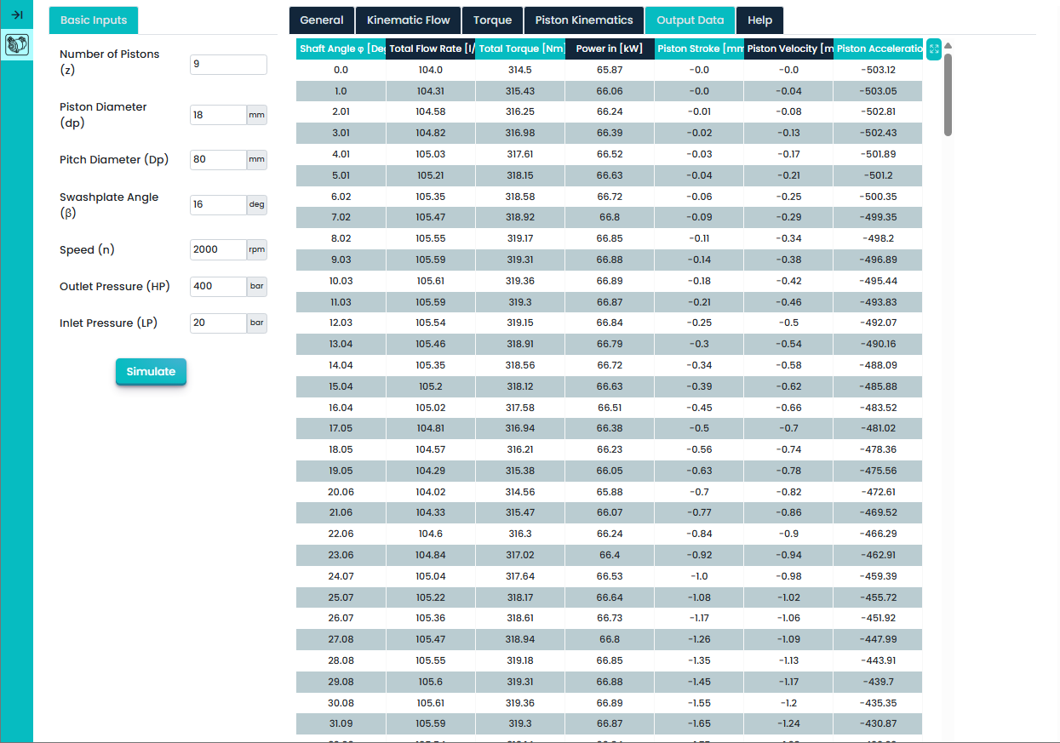Select the Speed rpm input field
1060x743 pixels.
click(218, 249)
